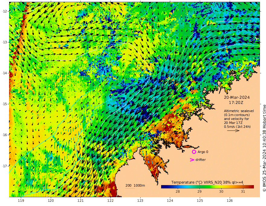Click latitude label -16 on the axis
Viewport: 266px width, 206px height.
(5, 135)
